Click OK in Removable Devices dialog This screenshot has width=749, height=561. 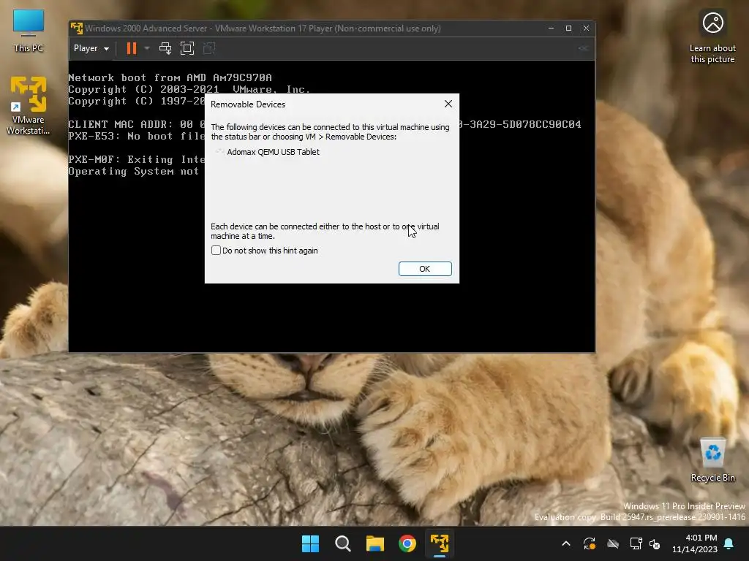425,269
